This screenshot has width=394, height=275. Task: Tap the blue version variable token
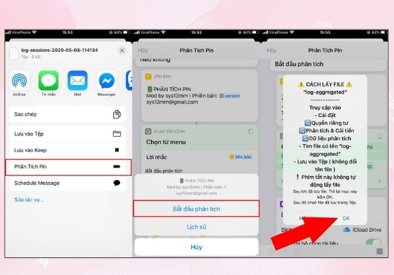tap(230, 96)
